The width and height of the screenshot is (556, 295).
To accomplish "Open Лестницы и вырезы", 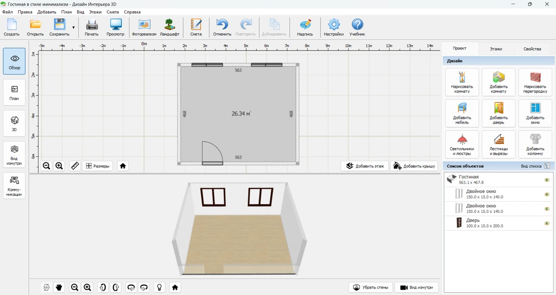I will pyautogui.click(x=499, y=144).
